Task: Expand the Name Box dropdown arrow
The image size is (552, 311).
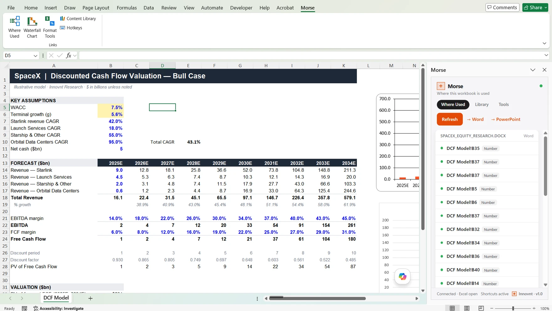Action: coord(35,56)
